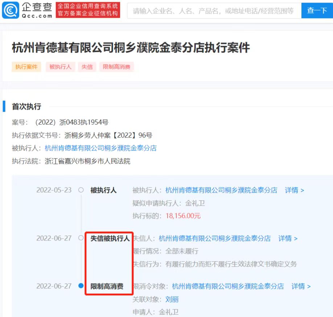This screenshot has height=317, width=333.
Task: Open company link in the 失信人 row
Action: click(x=215, y=238)
